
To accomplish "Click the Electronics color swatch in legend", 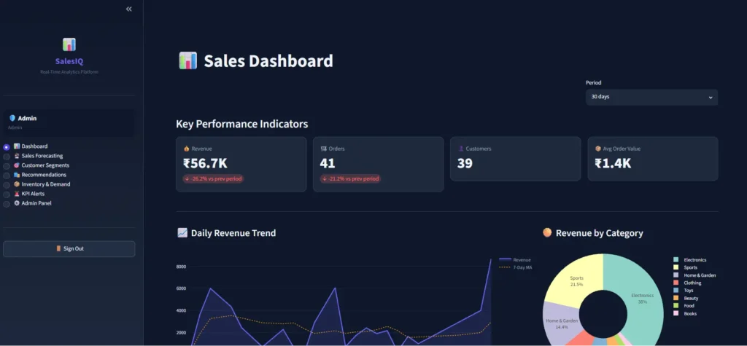I will coord(676,260).
